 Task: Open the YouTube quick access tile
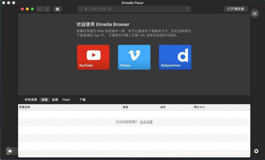tap(93, 57)
